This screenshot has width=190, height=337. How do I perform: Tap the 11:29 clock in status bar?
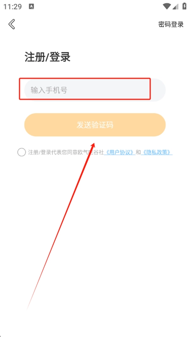click(x=13, y=7)
